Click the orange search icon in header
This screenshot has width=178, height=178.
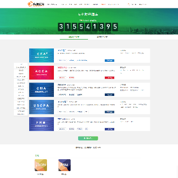[129, 4]
